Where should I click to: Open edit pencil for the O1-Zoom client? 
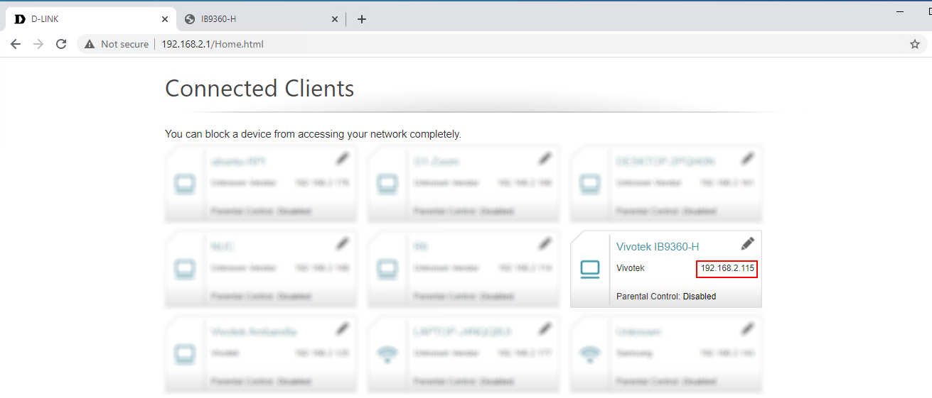[x=545, y=158]
